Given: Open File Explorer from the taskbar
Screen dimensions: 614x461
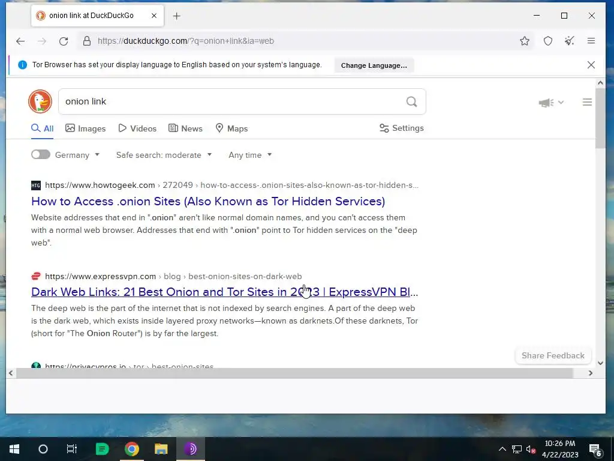Looking at the screenshot, I should 161,449.
